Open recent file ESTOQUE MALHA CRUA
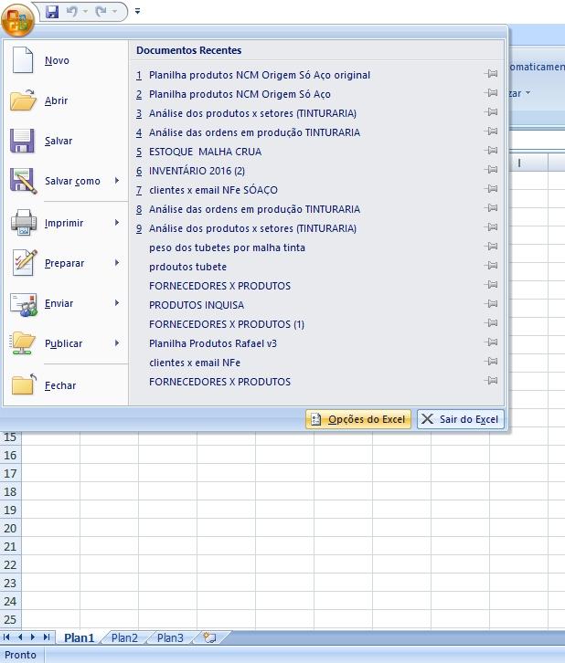Image resolution: width=565 pixels, height=663 pixels. 205,152
